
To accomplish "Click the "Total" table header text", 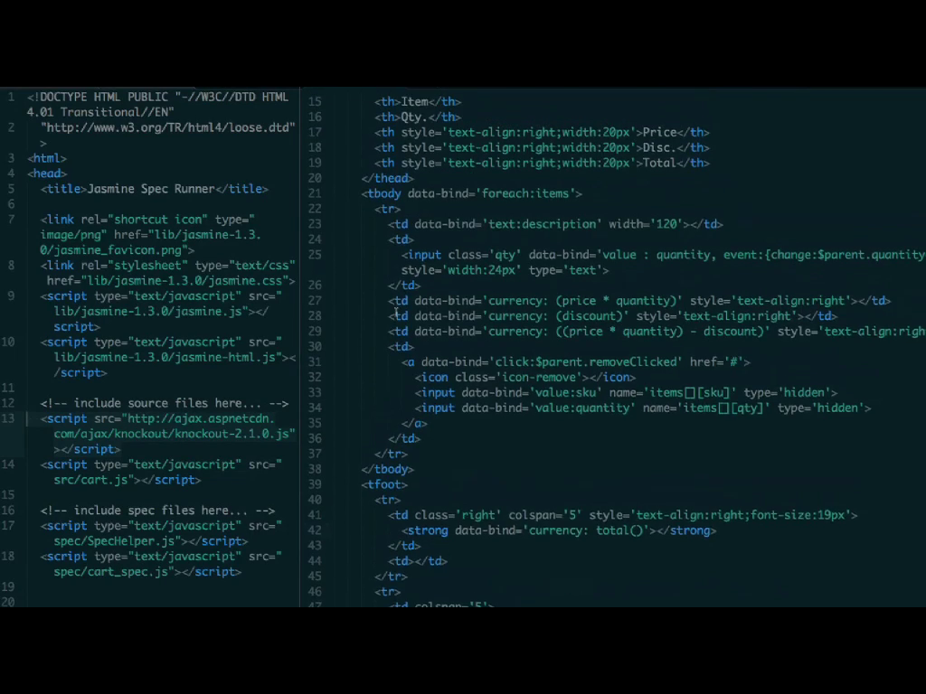I will (x=659, y=164).
